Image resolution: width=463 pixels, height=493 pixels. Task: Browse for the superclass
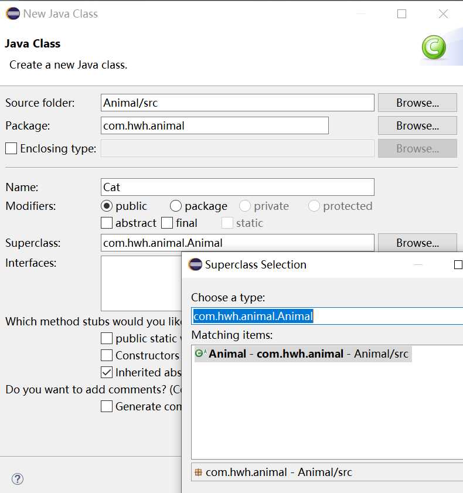point(417,243)
